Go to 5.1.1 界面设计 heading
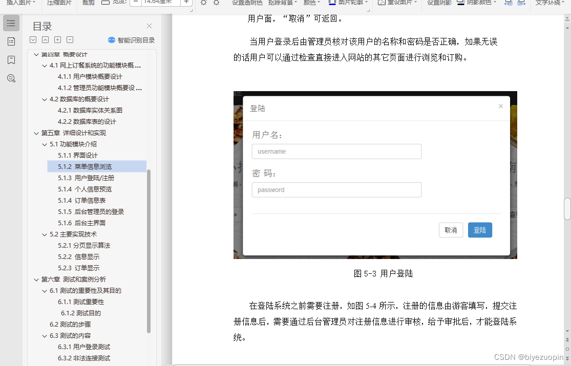The image size is (571, 366). pos(78,156)
